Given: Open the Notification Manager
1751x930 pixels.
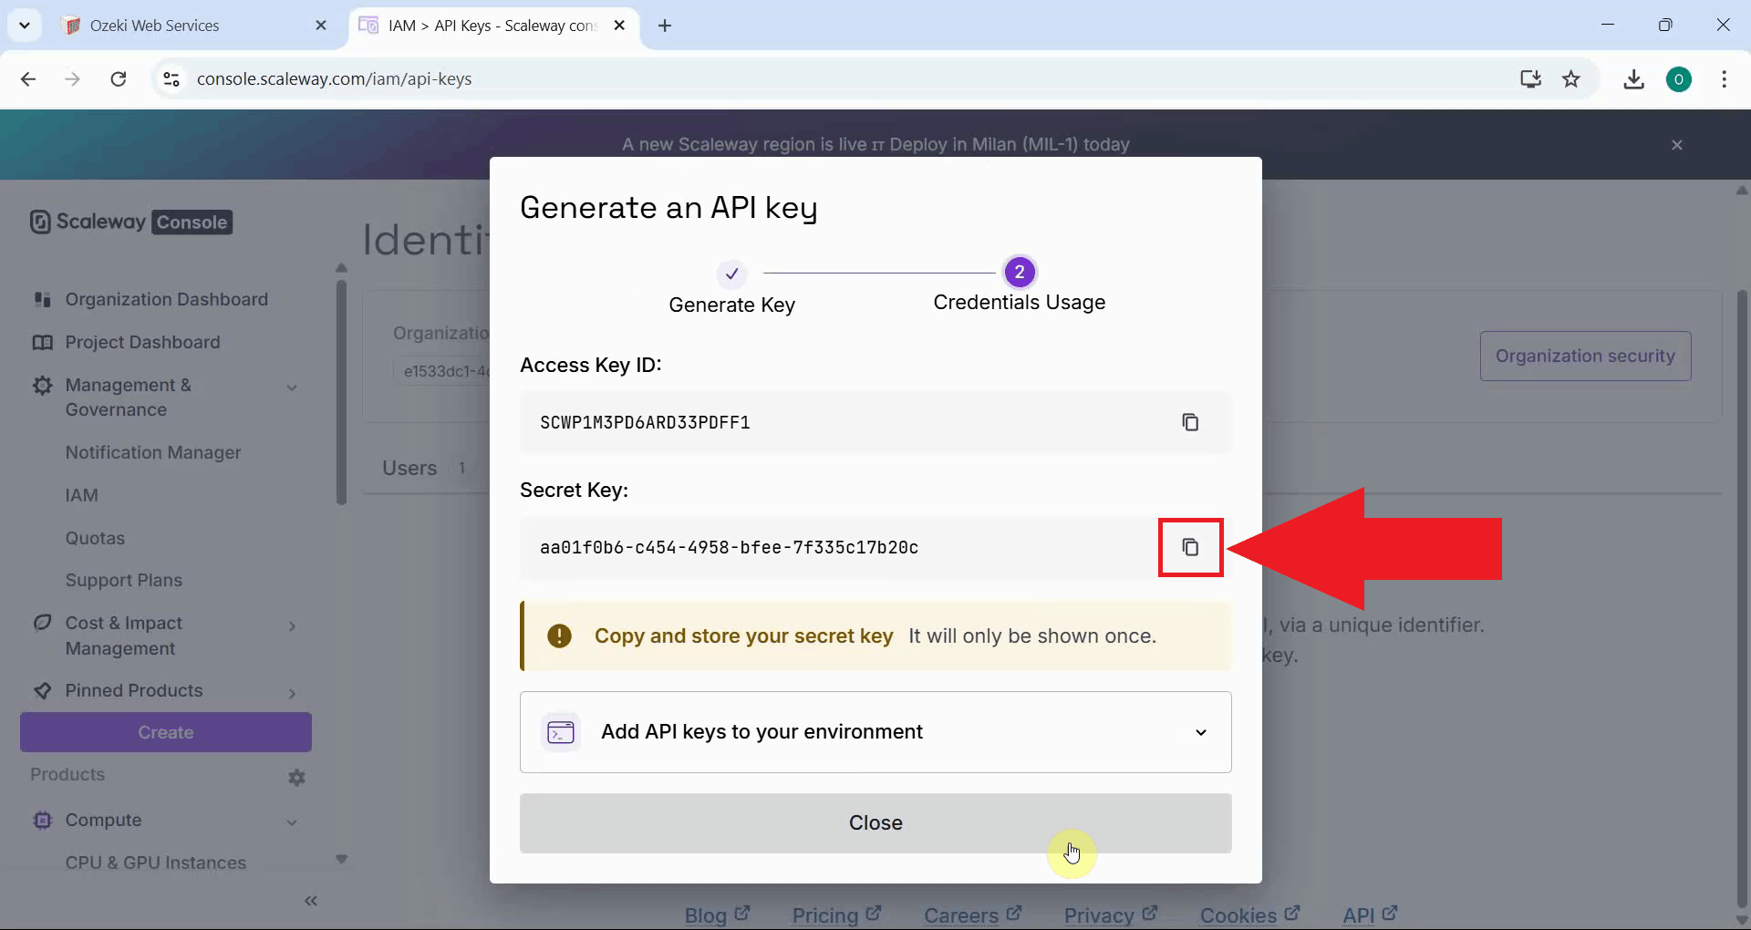Looking at the screenshot, I should (x=153, y=452).
